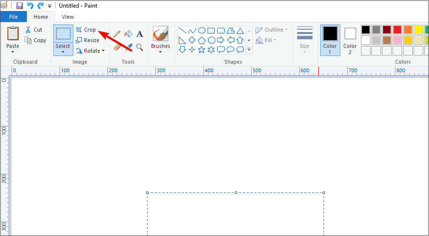Screen dimensions: 429x236
Task: Select the five-point star shape
Action: point(202,49)
